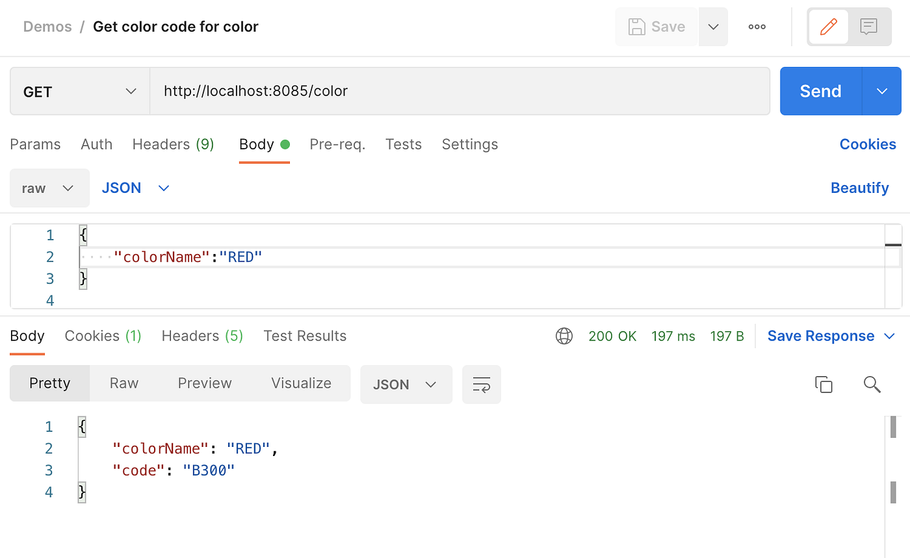Click the more actions ellipsis icon
The height and width of the screenshot is (558, 910).
coord(757,27)
